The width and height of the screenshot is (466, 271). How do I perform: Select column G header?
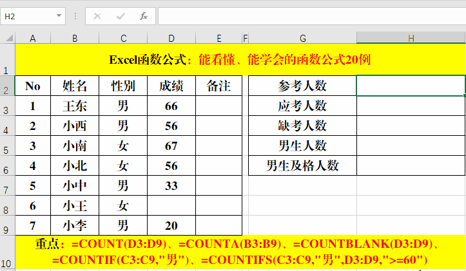(302, 38)
